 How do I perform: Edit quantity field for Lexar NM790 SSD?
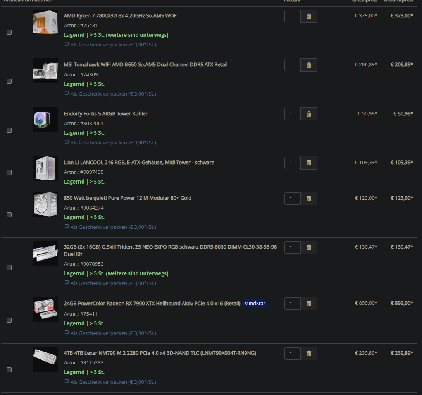[x=292, y=354]
